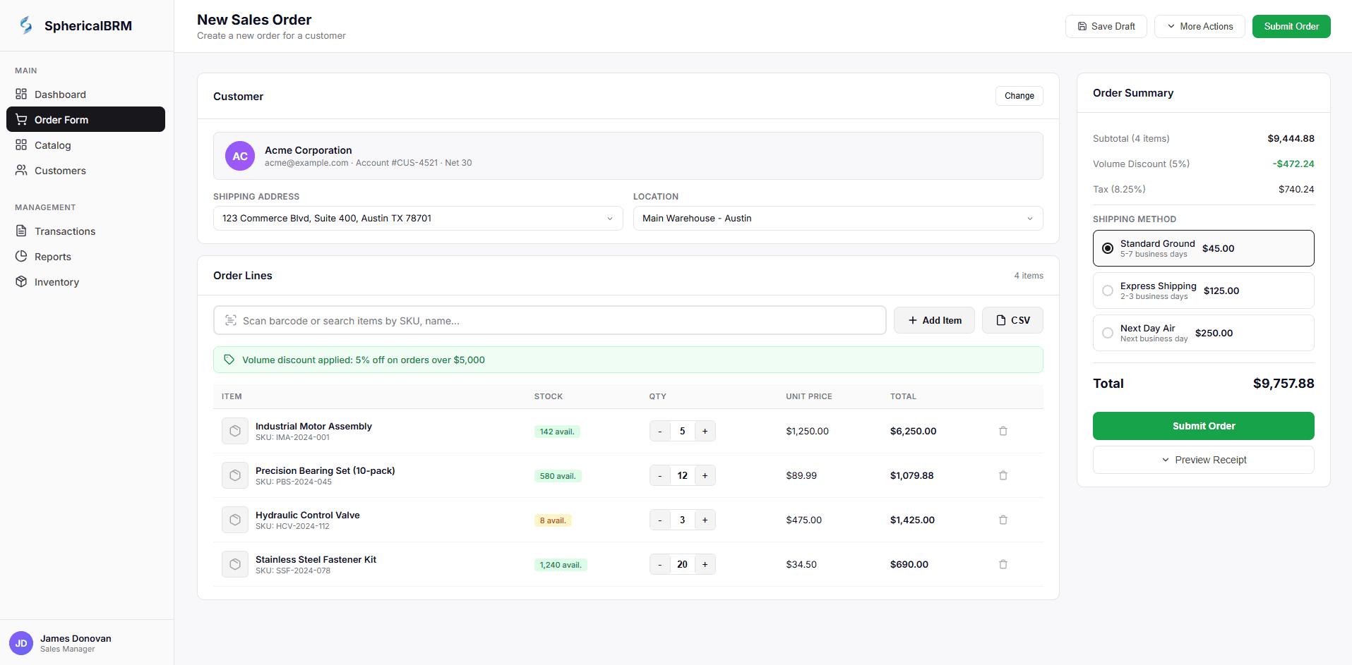Open the More Actions menu
1352x665 pixels.
click(1199, 26)
